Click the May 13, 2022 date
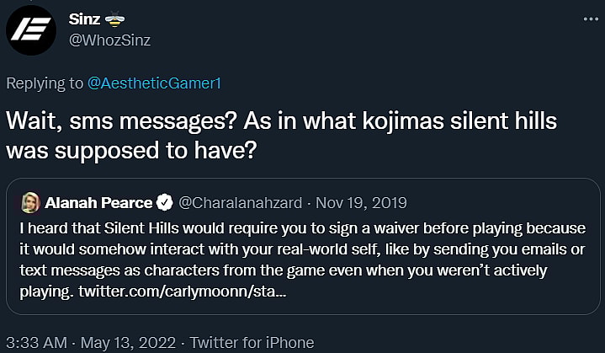This screenshot has width=605, height=353. pyautogui.click(x=125, y=342)
